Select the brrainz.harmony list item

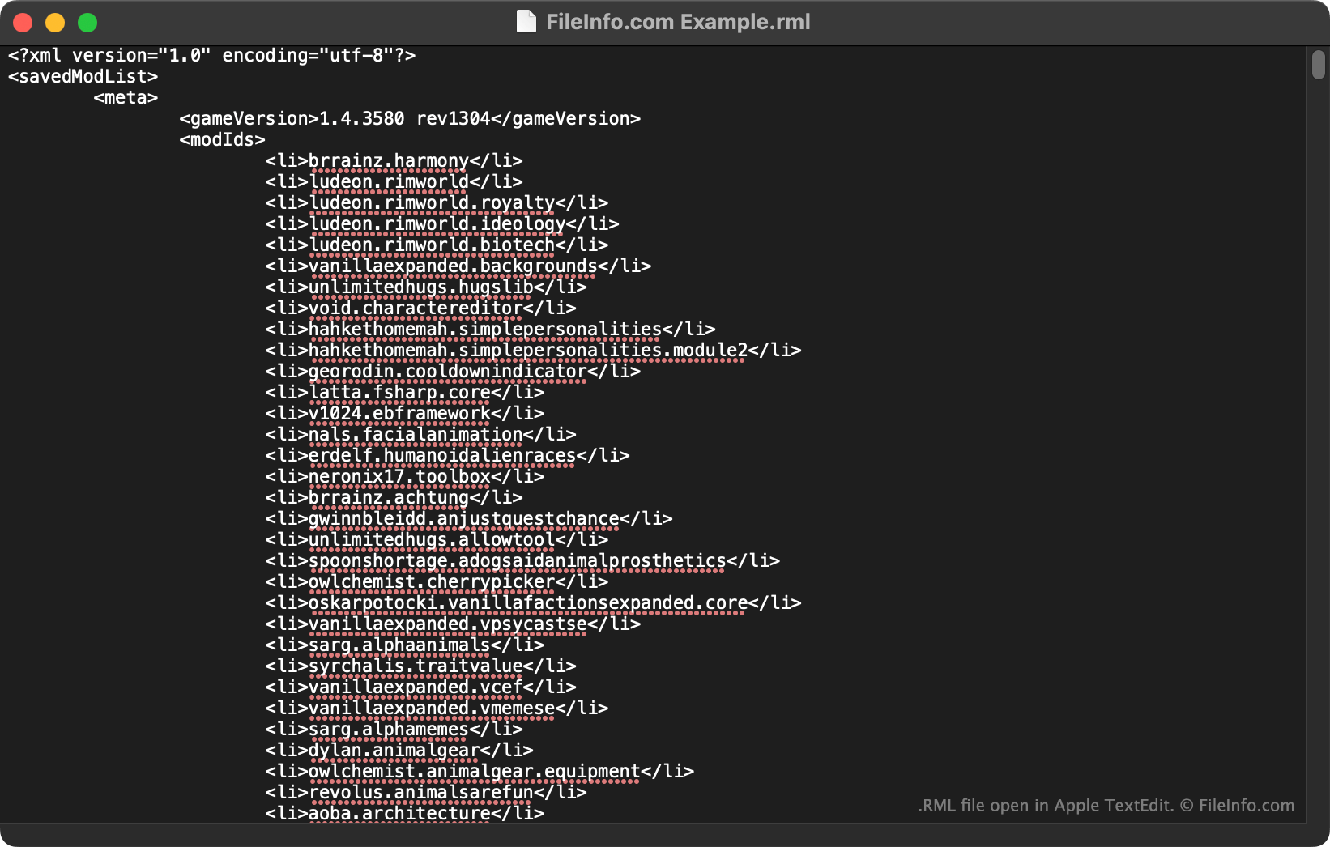pyautogui.click(x=393, y=160)
